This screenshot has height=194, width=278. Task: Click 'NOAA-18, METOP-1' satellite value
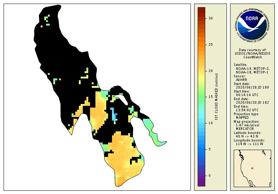pyautogui.click(x=252, y=72)
